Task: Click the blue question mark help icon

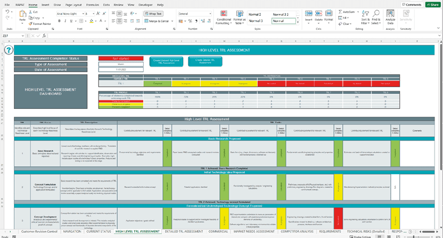Action: tap(8, 50)
